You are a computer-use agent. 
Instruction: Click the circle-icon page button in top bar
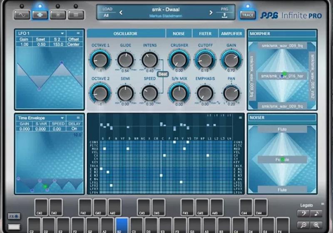(58, 15)
